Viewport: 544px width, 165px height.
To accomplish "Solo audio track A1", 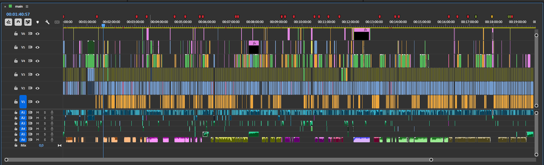I will tap(45, 112).
